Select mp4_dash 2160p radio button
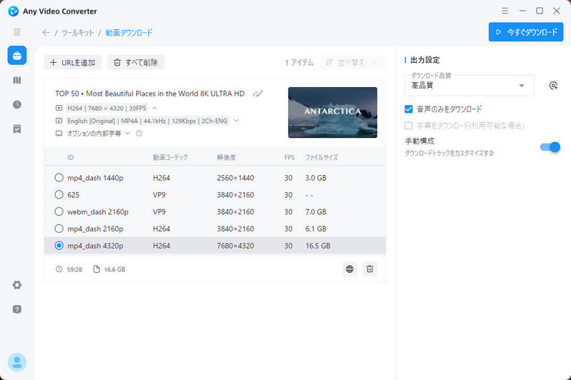Image resolution: width=571 pixels, height=380 pixels. coord(59,229)
